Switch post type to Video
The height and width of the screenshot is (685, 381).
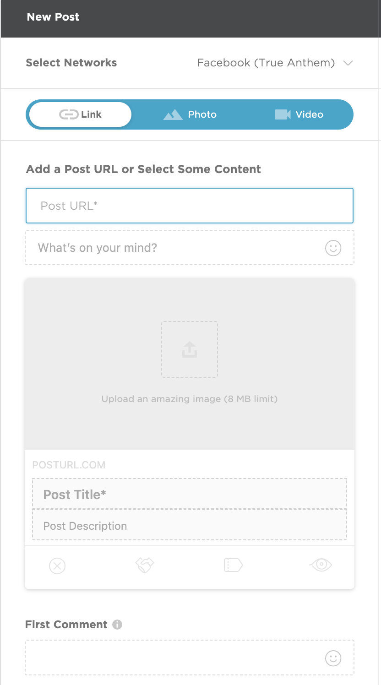pyautogui.click(x=299, y=114)
